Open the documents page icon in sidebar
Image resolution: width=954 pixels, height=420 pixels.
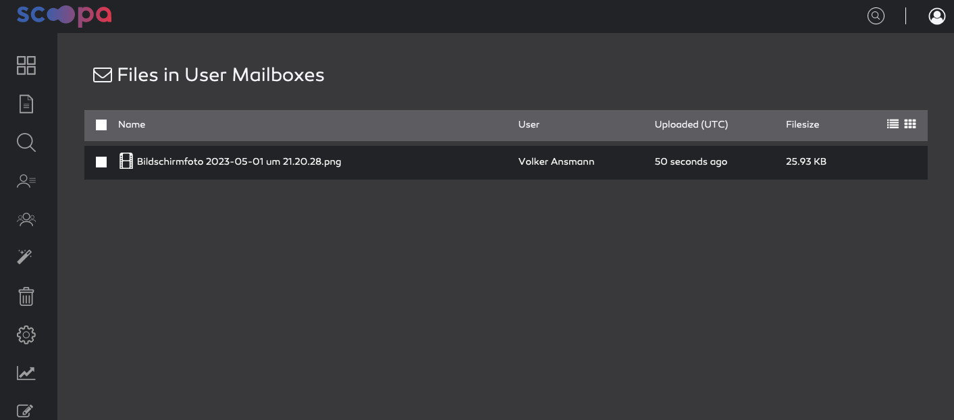[26, 104]
